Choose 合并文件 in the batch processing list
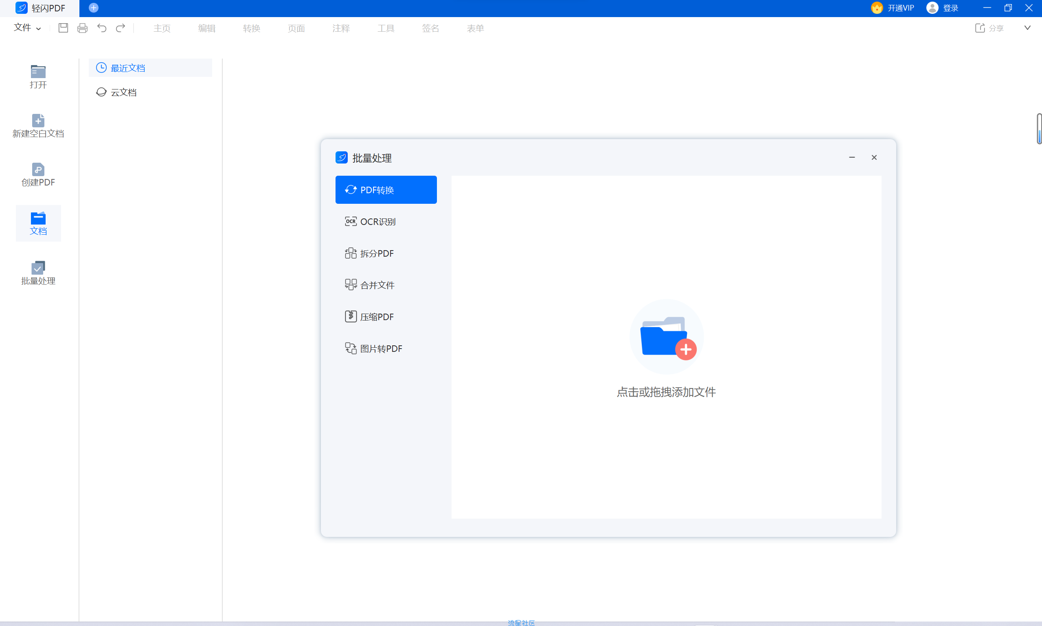The image size is (1042, 626). click(x=377, y=285)
